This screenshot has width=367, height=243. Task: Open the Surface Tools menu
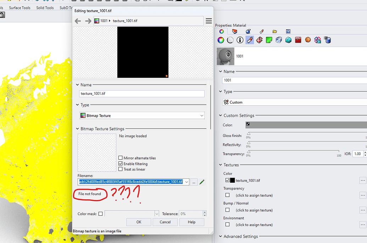20,7
